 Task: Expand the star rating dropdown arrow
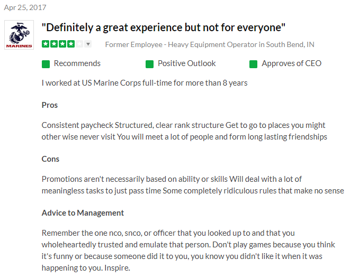click(x=88, y=44)
